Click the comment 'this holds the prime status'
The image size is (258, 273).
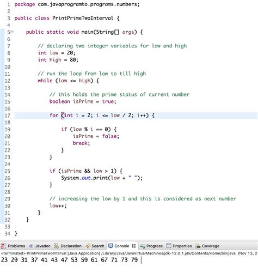[x=119, y=94]
